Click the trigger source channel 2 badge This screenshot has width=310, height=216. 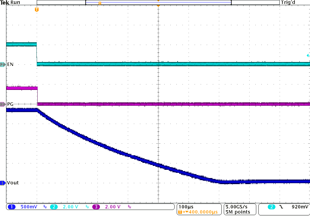click(271, 207)
